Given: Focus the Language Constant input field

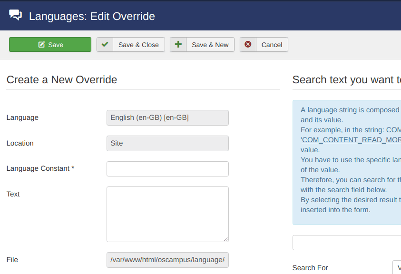Looking at the screenshot, I should (x=167, y=169).
